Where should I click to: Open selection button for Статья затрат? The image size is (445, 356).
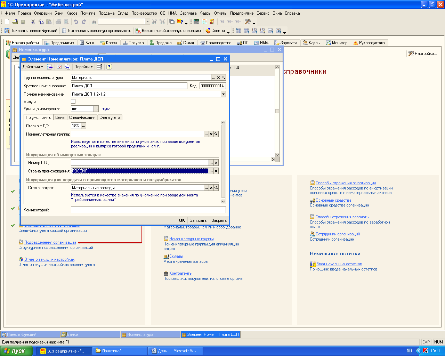(x=206, y=188)
